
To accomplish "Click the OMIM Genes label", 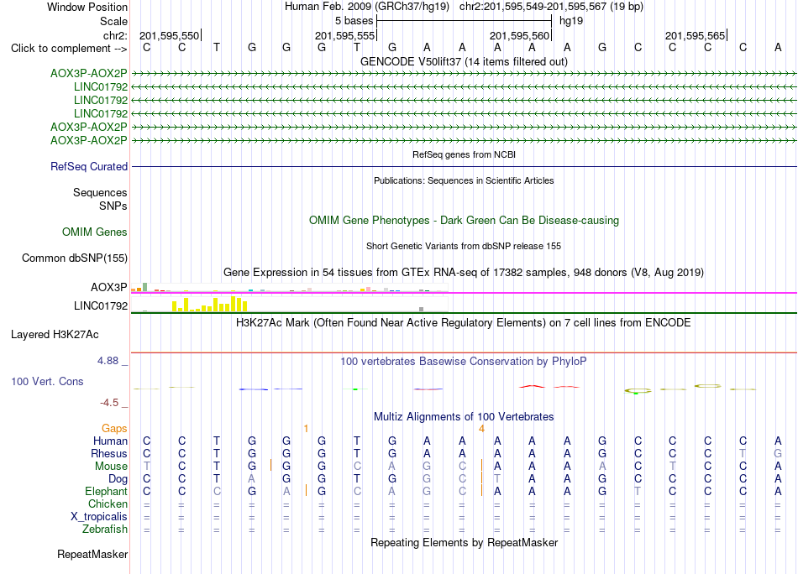I will 95,232.
